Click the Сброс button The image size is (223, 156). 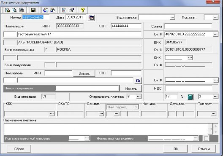(x=19, y=149)
